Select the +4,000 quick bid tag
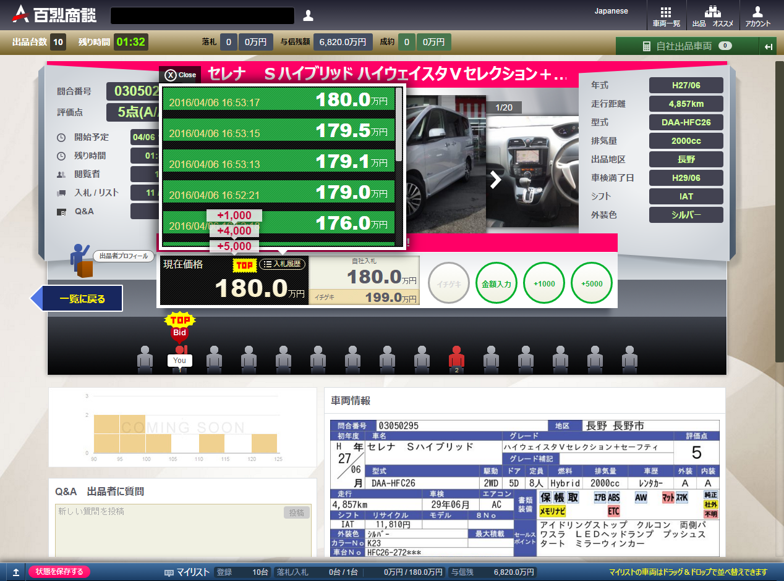The width and height of the screenshot is (784, 581). tap(234, 231)
